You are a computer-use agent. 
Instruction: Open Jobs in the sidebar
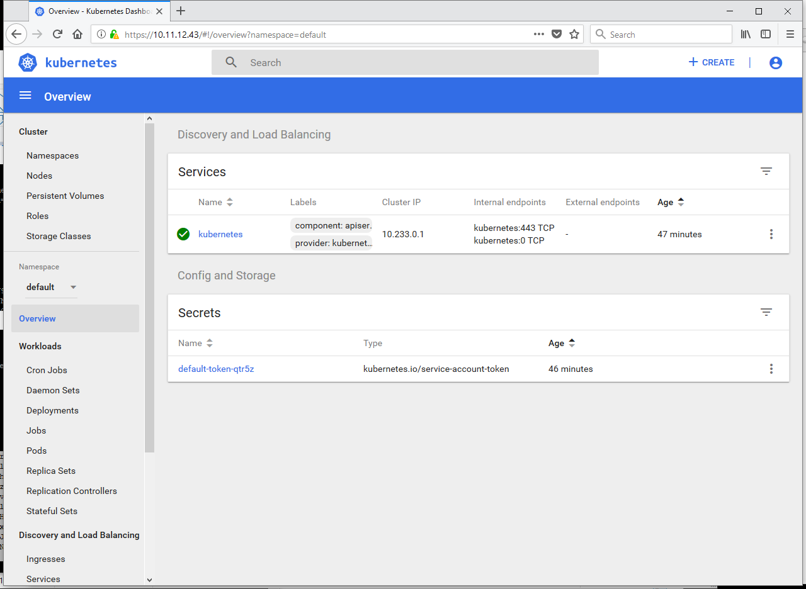tap(36, 430)
